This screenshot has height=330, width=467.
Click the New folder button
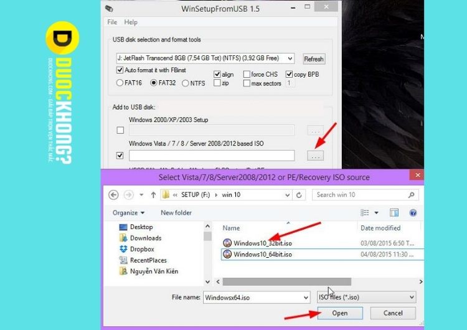click(176, 213)
